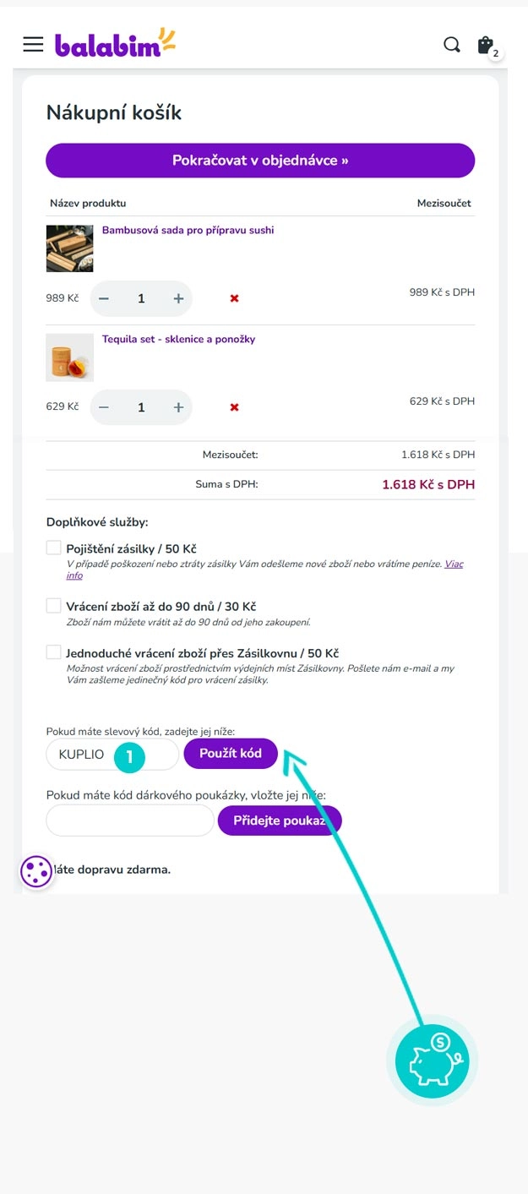Tick Jednoduché vrácení přes Zásilkovnu option
This screenshot has height=1194, width=528.
click(54, 652)
